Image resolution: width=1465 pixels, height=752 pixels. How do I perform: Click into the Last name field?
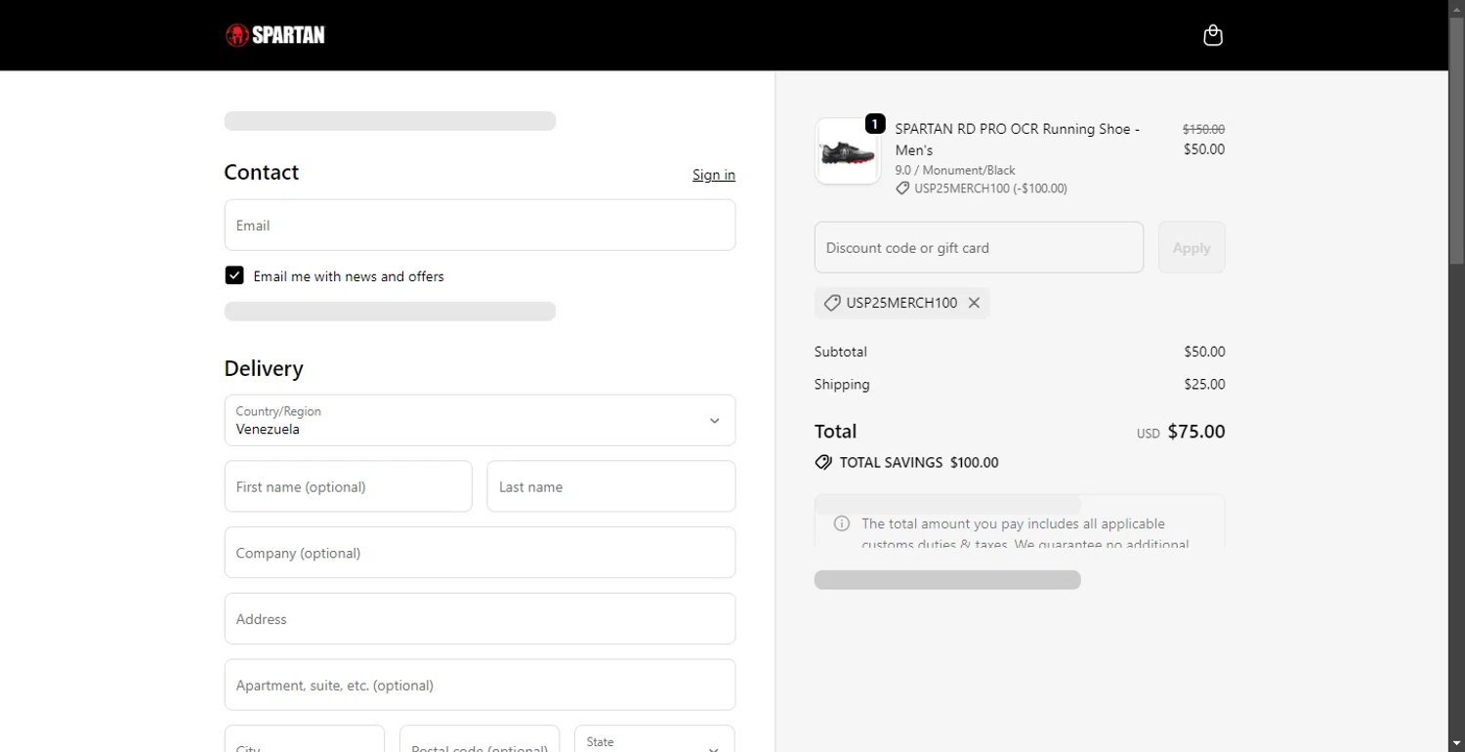click(x=610, y=486)
